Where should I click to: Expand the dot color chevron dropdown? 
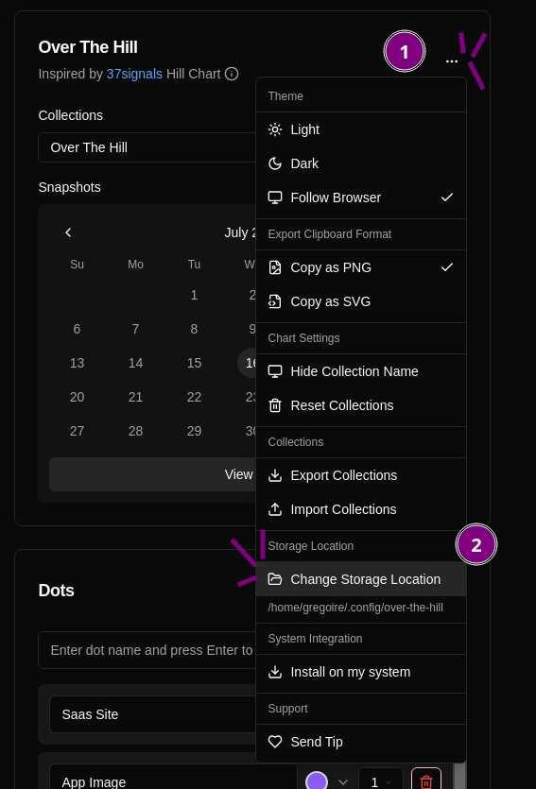tap(343, 782)
